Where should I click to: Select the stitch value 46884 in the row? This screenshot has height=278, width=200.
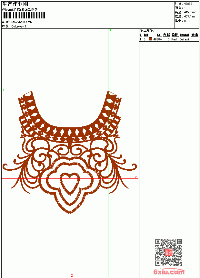pyautogui.click(x=157, y=39)
